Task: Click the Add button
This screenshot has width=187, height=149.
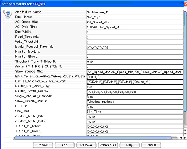Action: (65, 145)
